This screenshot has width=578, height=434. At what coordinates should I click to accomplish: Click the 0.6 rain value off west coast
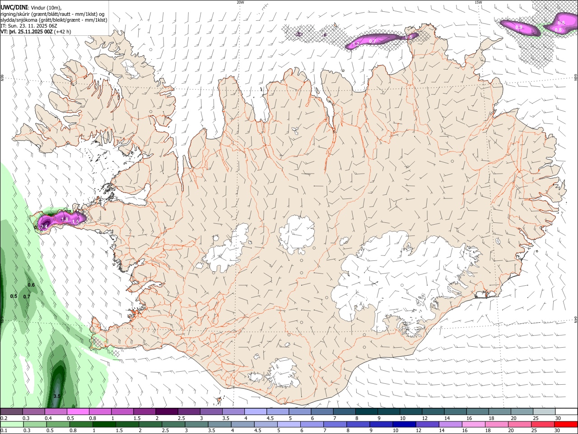point(31,285)
